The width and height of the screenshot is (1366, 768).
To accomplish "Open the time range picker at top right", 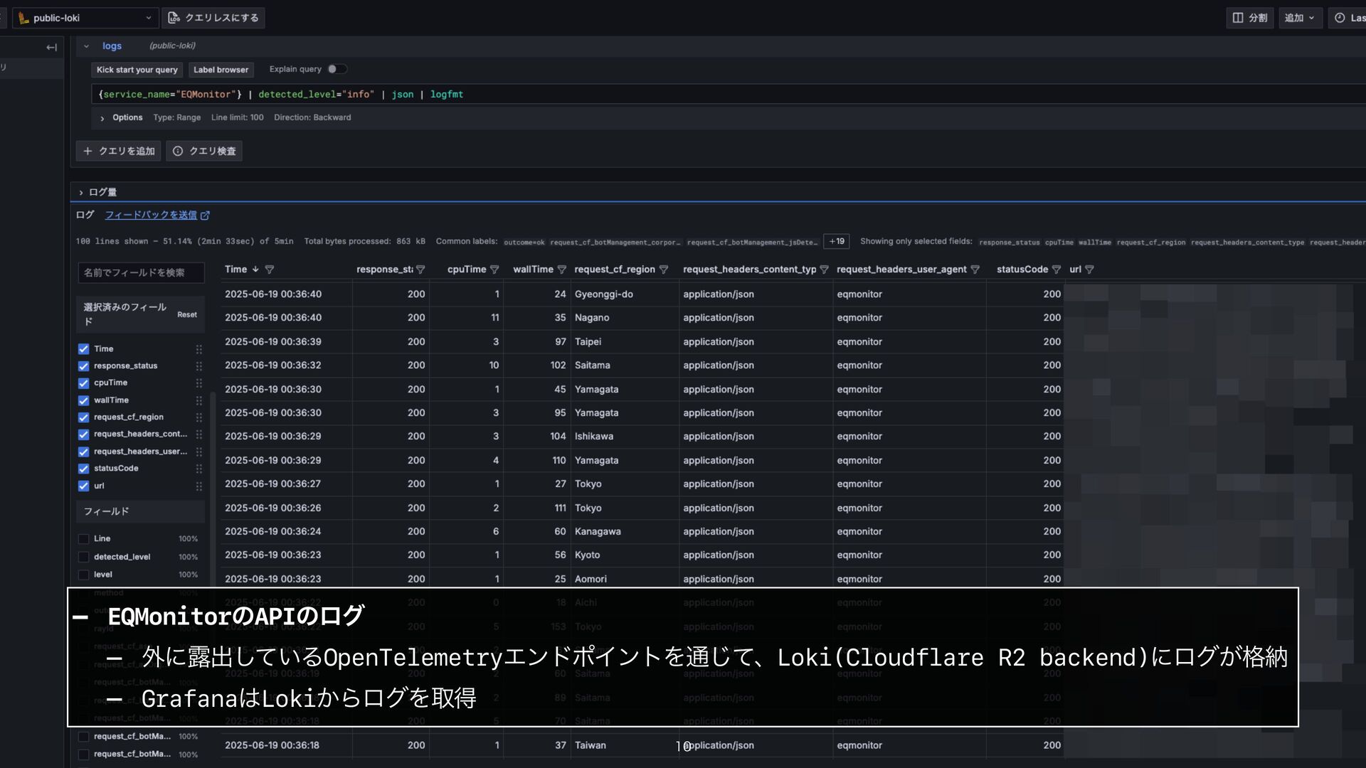I will pyautogui.click(x=1348, y=18).
